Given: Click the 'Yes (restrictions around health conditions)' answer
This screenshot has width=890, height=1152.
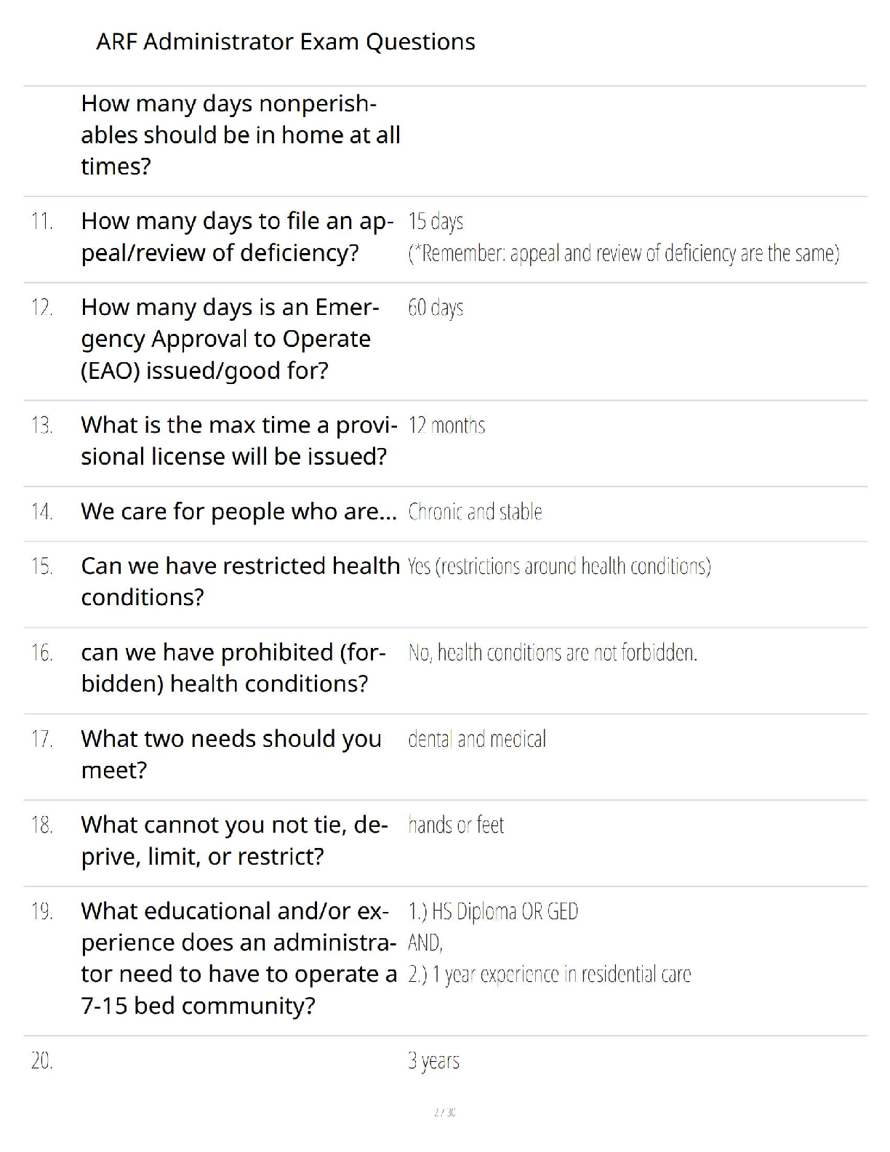Looking at the screenshot, I should (559, 566).
